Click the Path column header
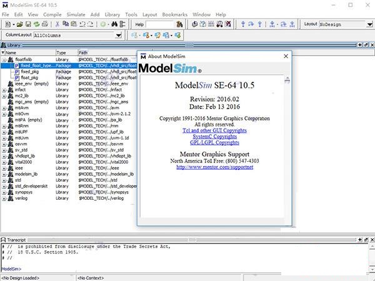 pyautogui.click(x=107, y=52)
